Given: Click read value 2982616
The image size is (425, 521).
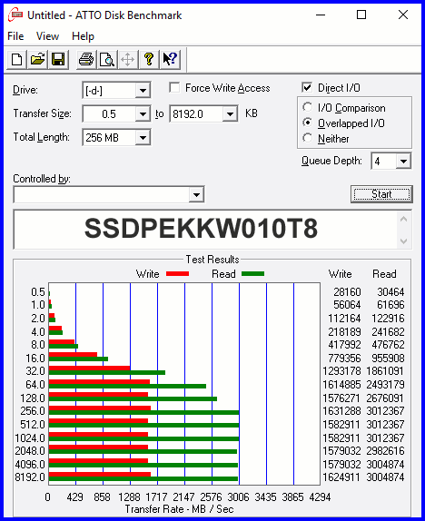Looking at the screenshot, I should pos(385,450).
